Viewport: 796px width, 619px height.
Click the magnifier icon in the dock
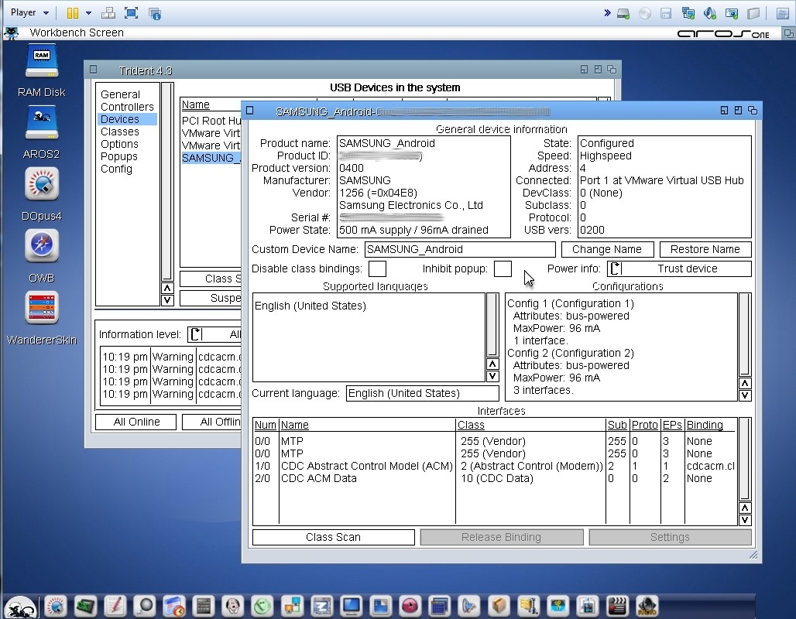(x=144, y=606)
